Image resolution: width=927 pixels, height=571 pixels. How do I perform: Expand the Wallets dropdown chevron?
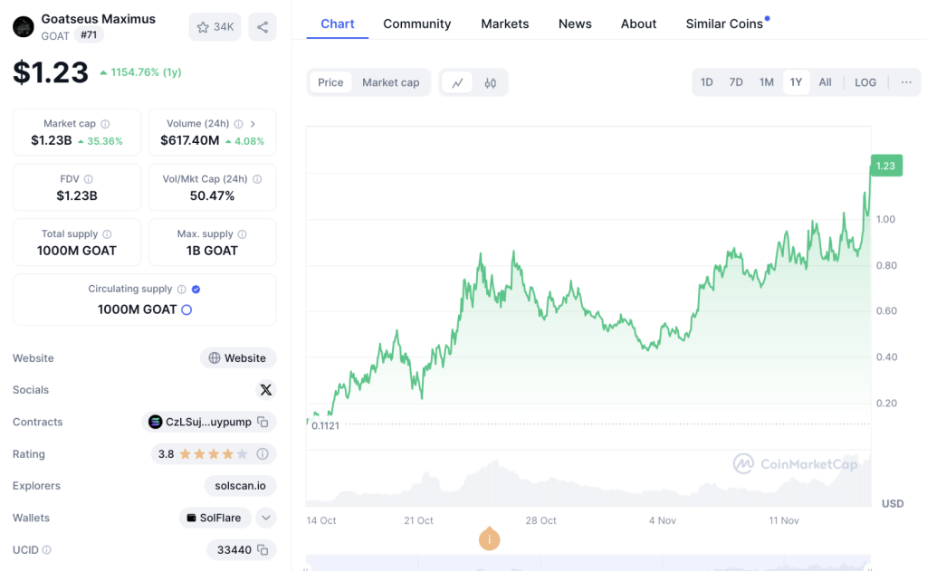[x=266, y=518]
